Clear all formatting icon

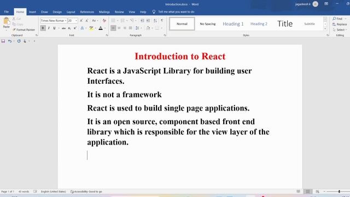[x=104, y=21]
